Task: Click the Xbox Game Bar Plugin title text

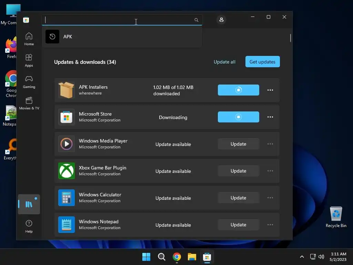Action: click(102, 168)
